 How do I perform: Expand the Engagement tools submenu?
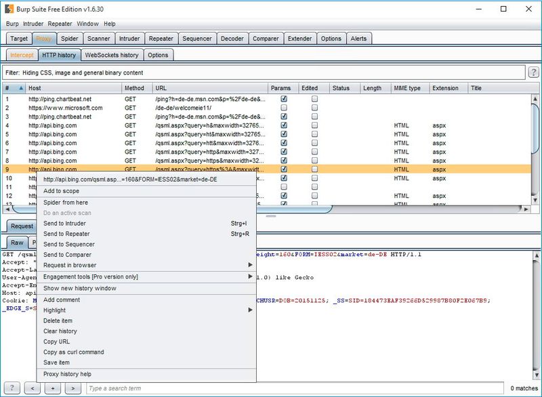pyautogui.click(x=250, y=276)
